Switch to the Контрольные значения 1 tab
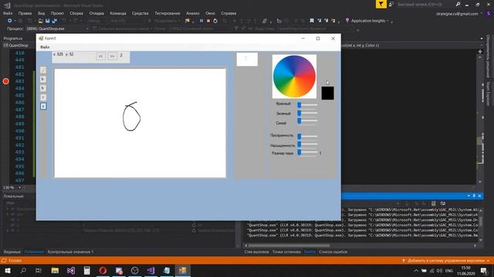This screenshot has height=277, width=494. coord(70,252)
